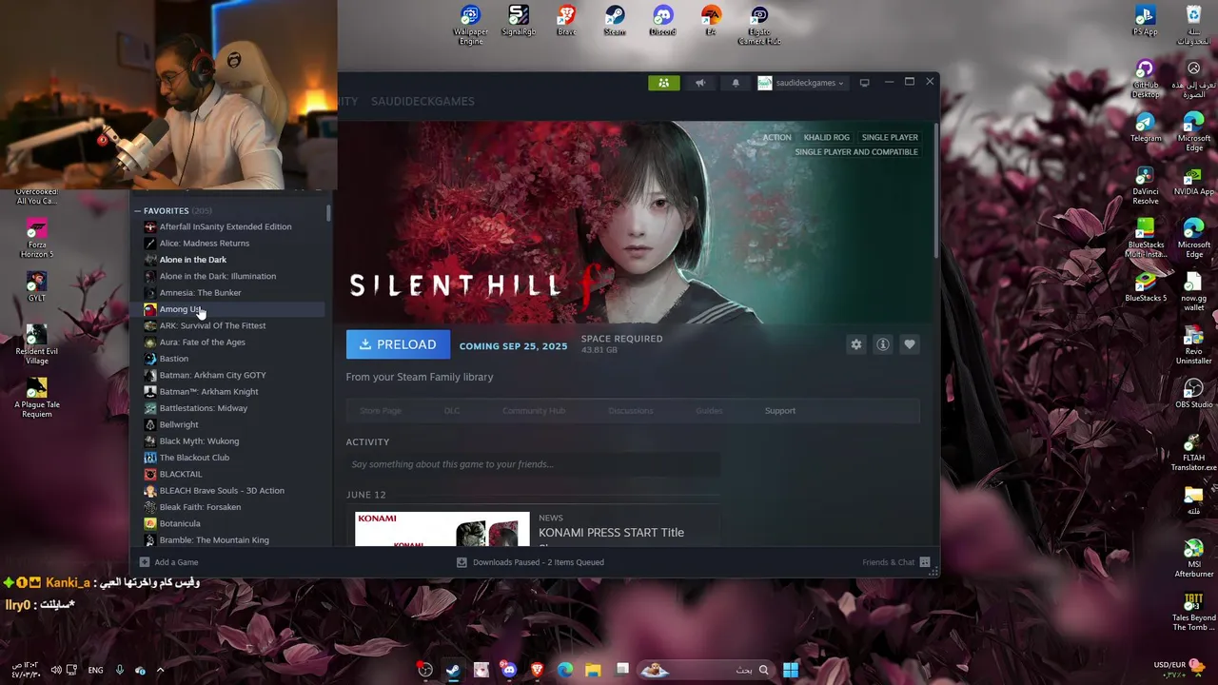
Task: Click the SINGLE PLAYER tag
Action: [x=890, y=137]
